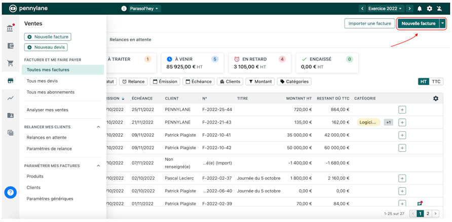
Task: Click invoice number F-2022-10-41
Action: pos(216,135)
